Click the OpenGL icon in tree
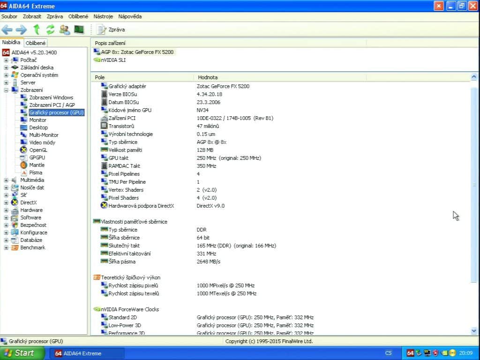480x360 pixels. (23, 150)
